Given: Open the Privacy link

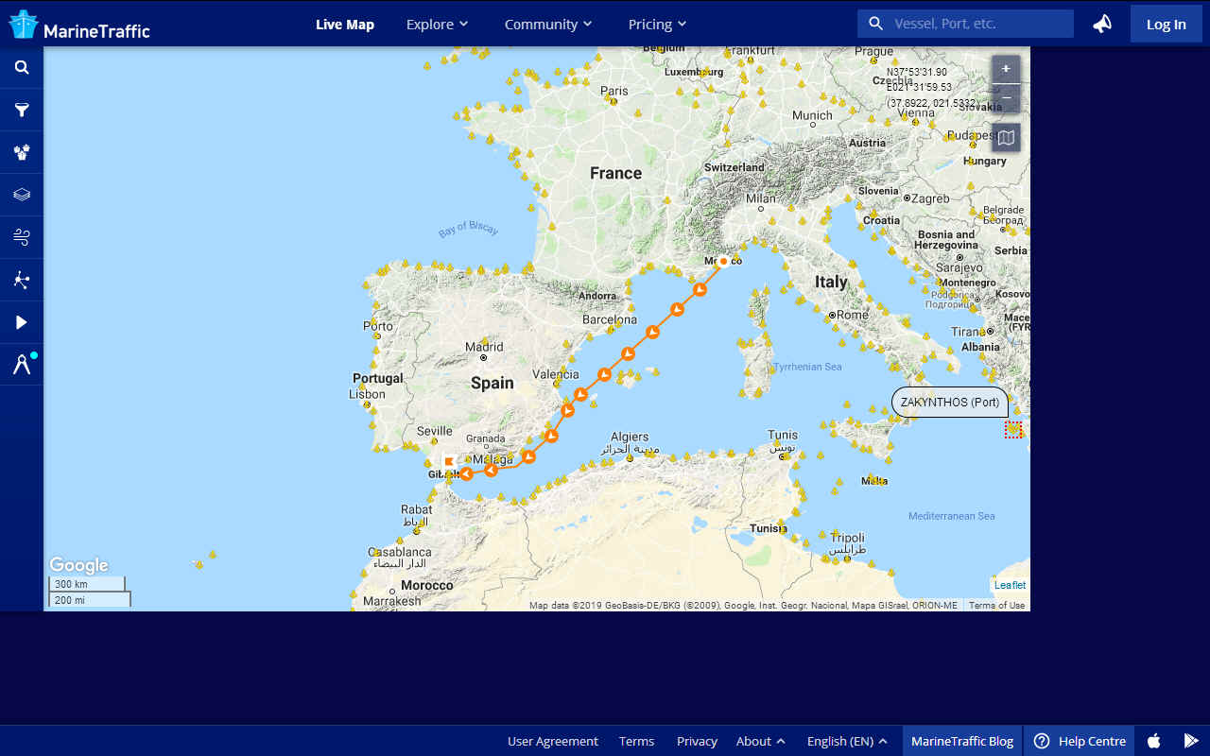Looking at the screenshot, I should [x=697, y=741].
